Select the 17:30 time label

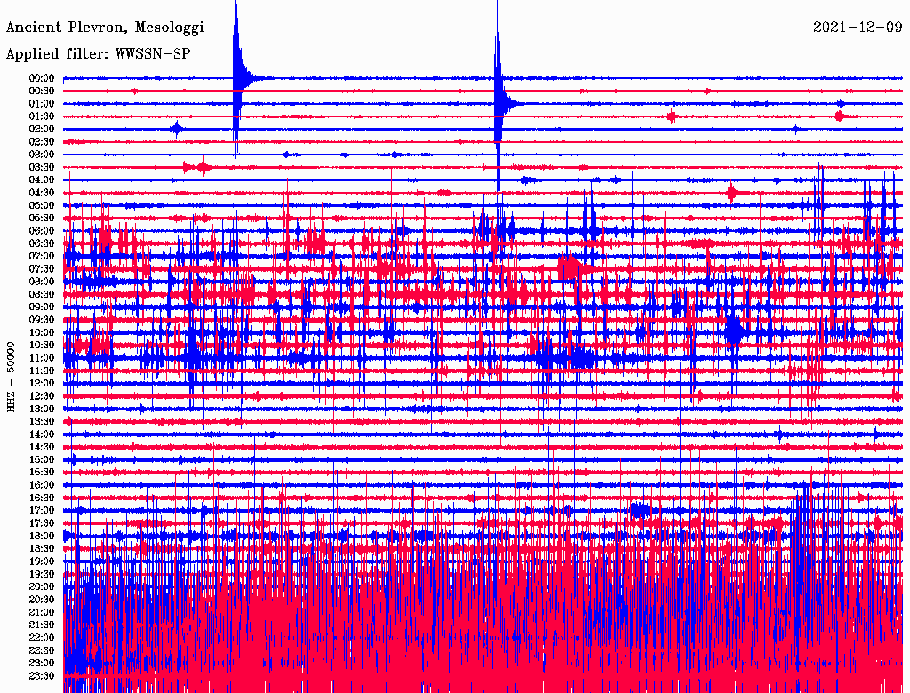42,523
